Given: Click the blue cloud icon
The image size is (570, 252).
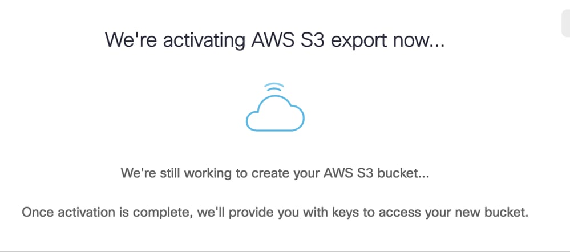Looking at the screenshot, I should [275, 114].
